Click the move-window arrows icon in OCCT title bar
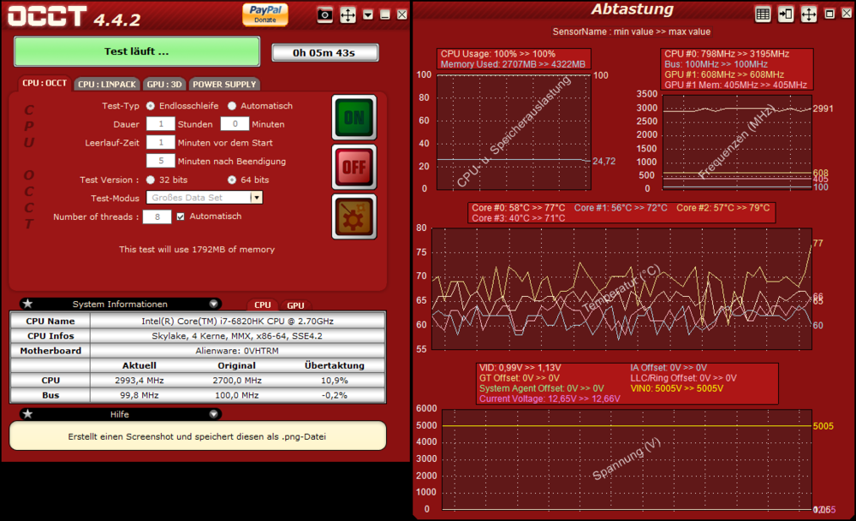856x521 pixels. tap(348, 14)
